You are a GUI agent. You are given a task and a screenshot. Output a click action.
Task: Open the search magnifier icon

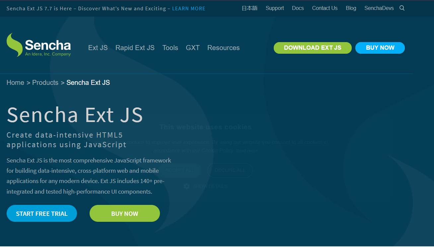point(402,8)
